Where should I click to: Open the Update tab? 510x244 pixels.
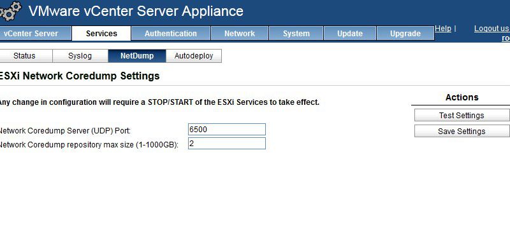click(350, 34)
